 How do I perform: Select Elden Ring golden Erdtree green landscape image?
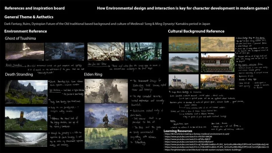coord(106,139)
